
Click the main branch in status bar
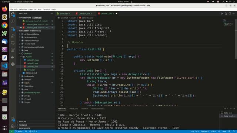coord(19,132)
